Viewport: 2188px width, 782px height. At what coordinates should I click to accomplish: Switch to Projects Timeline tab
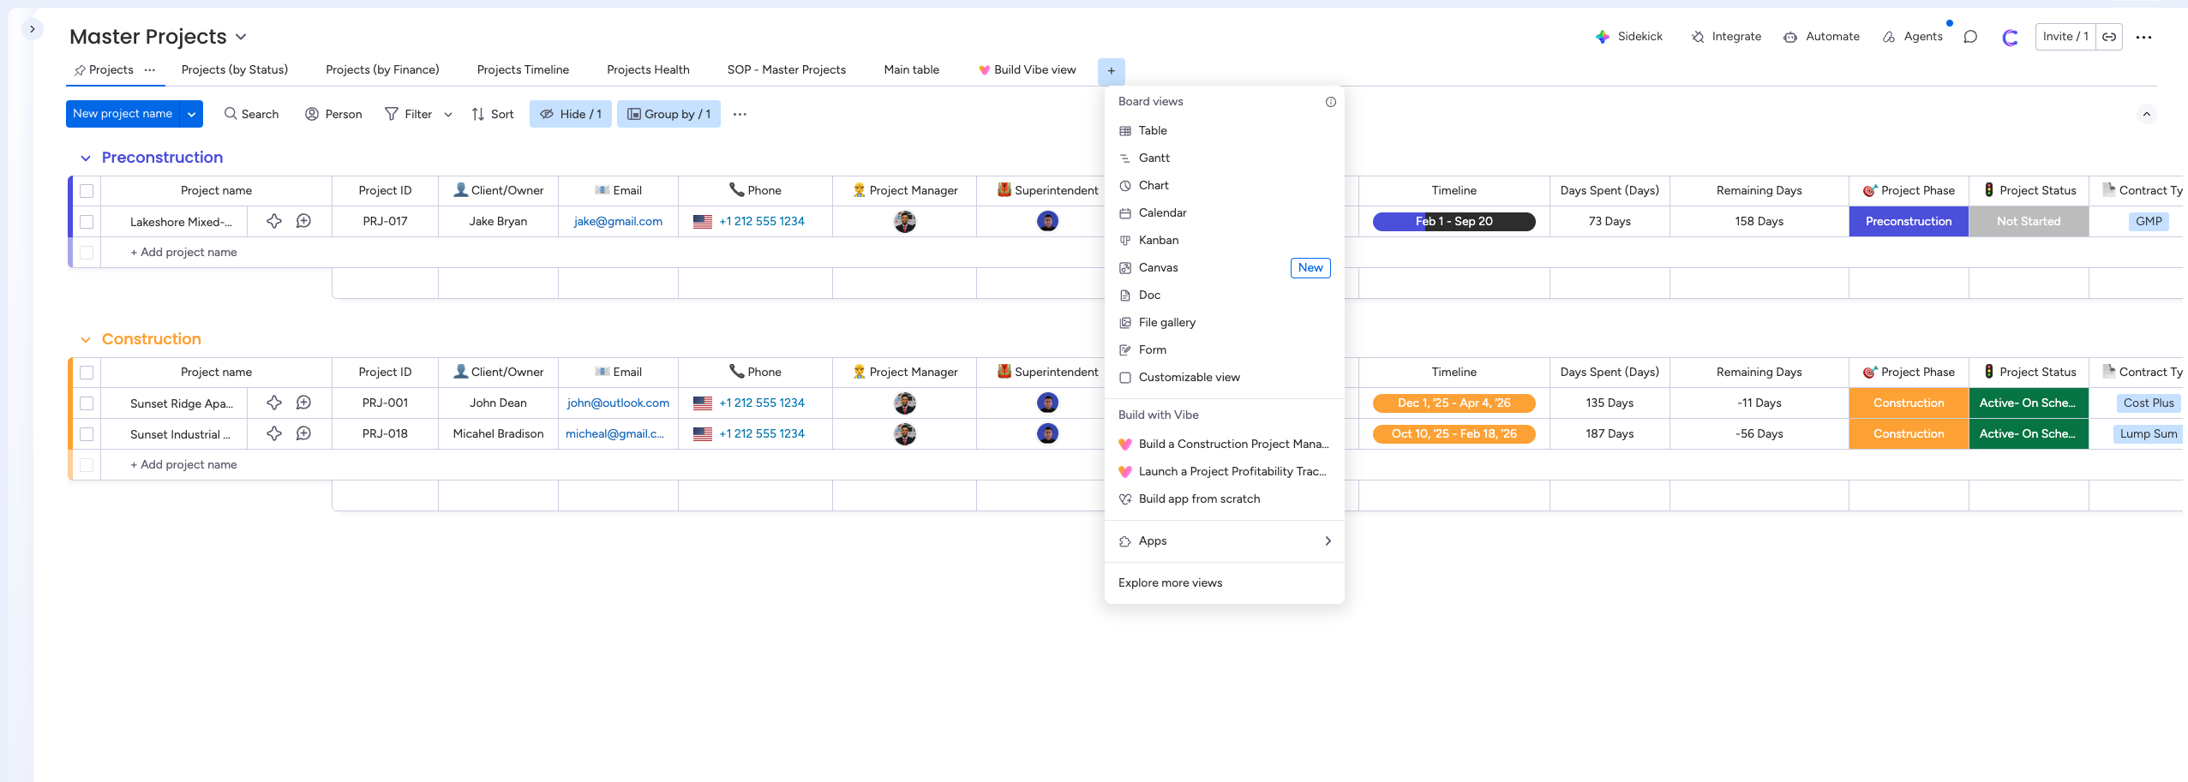pos(523,70)
